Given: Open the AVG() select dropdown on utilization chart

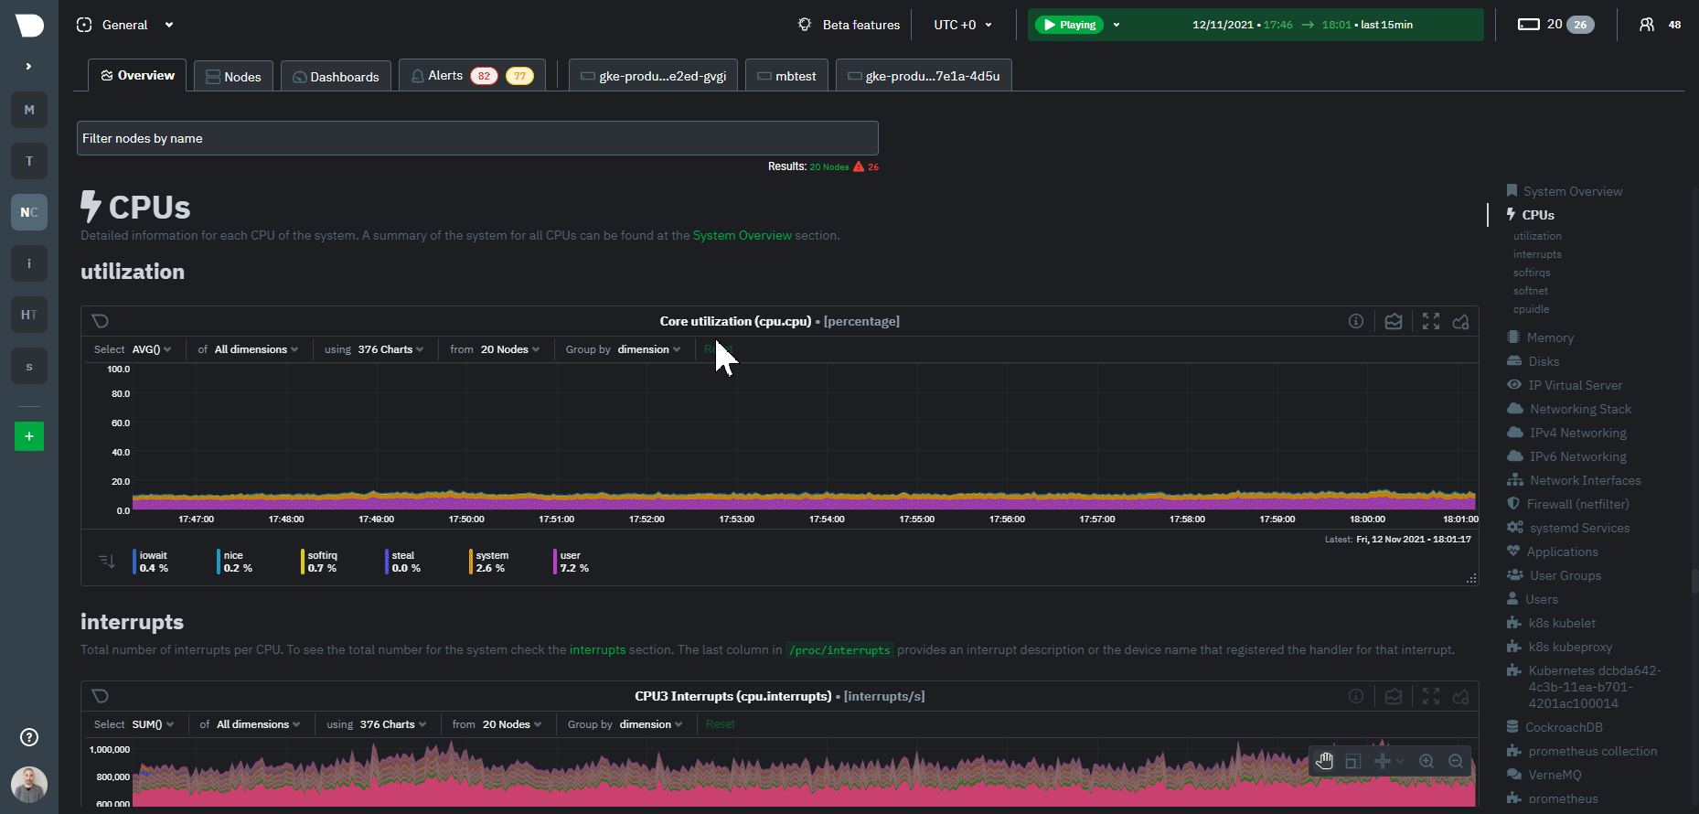Looking at the screenshot, I should click(152, 349).
